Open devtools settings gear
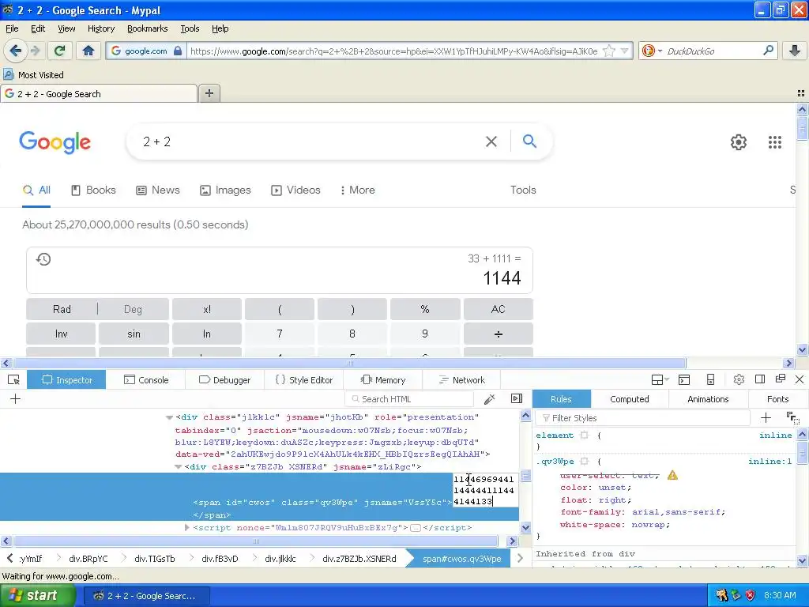The width and height of the screenshot is (809, 607). click(739, 379)
